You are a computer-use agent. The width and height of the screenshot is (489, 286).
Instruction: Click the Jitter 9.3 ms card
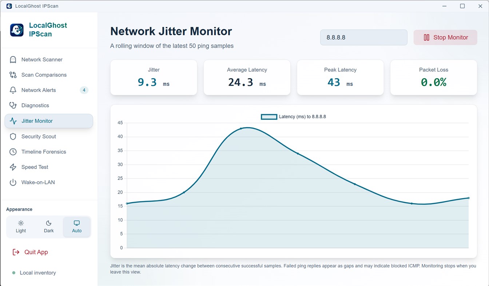154,78
